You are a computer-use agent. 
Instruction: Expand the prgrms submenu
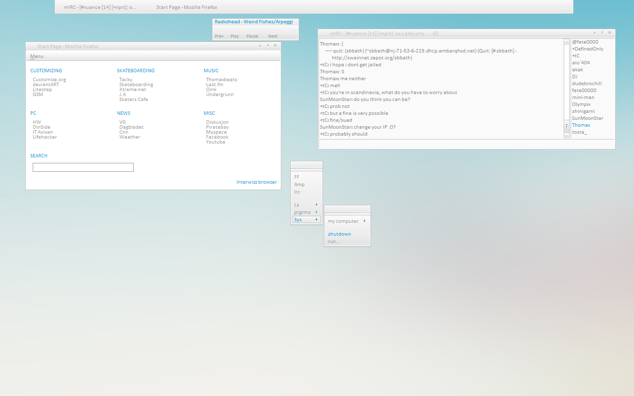point(307,212)
